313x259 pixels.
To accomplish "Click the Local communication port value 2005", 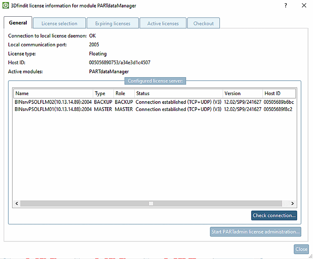I will 94,45.
